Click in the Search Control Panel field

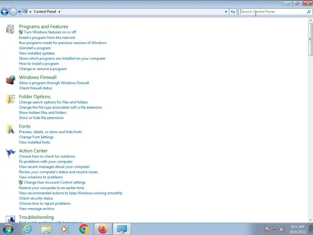pyautogui.click(x=273, y=12)
